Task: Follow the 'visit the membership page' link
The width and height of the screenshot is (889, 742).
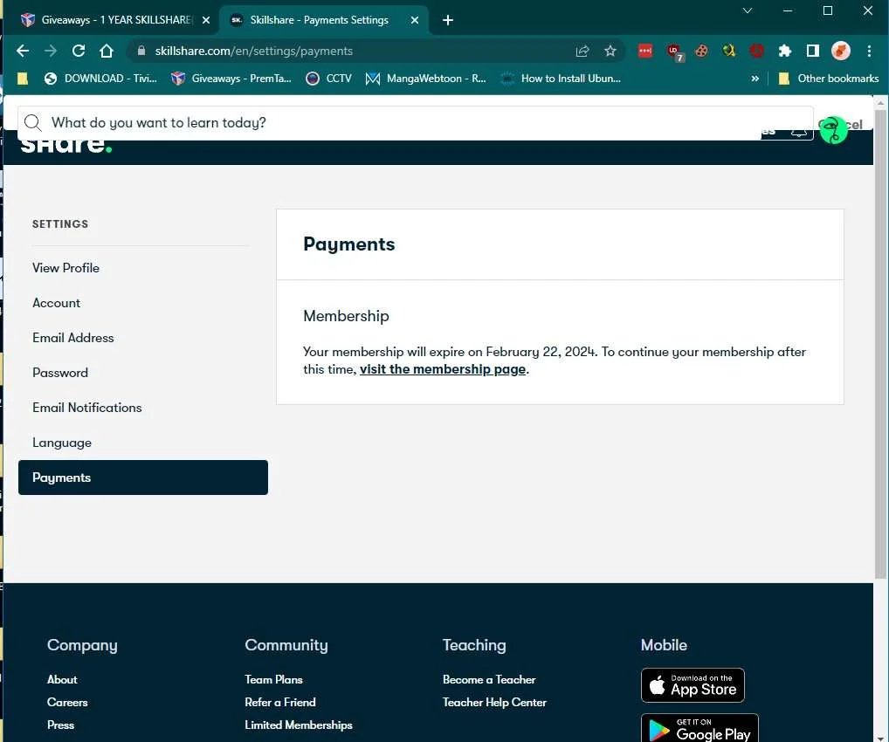Action: [x=443, y=369]
